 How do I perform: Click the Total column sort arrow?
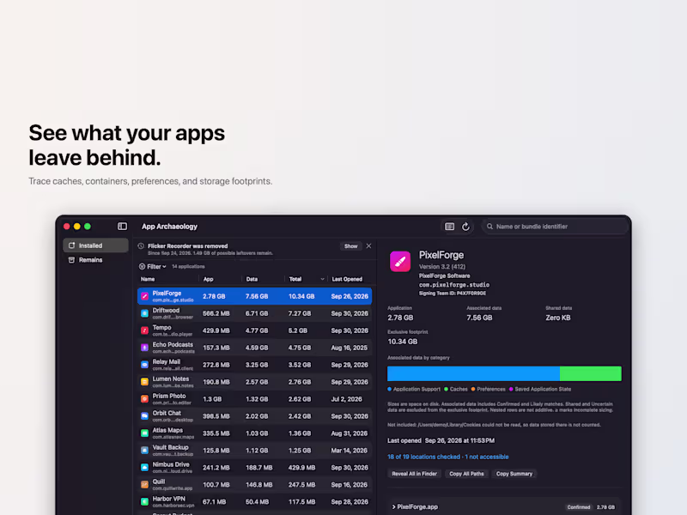click(x=323, y=279)
